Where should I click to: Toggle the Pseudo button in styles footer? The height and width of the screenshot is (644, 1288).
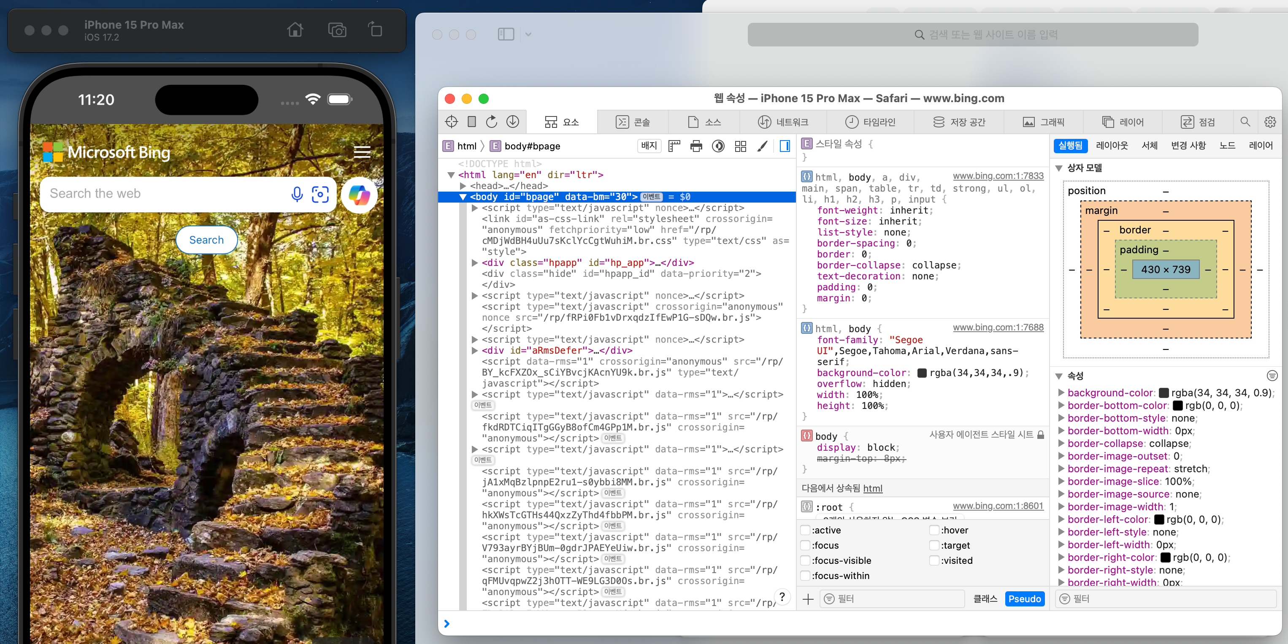tap(1025, 599)
